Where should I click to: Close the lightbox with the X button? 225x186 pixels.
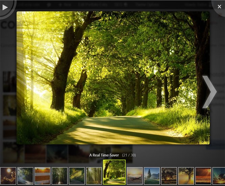point(219,7)
